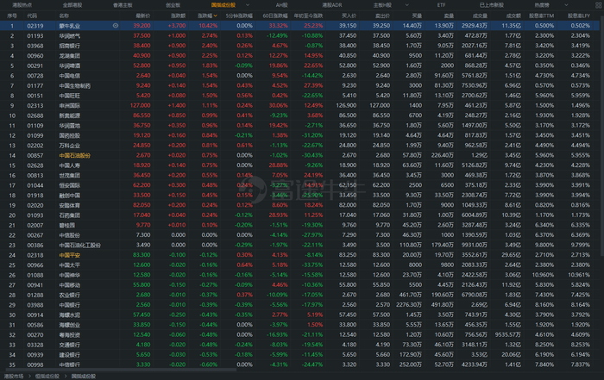Image resolution: width=604 pixels, height=380 pixels.
Task: Select stock name 建设银行
Action: click(70, 355)
